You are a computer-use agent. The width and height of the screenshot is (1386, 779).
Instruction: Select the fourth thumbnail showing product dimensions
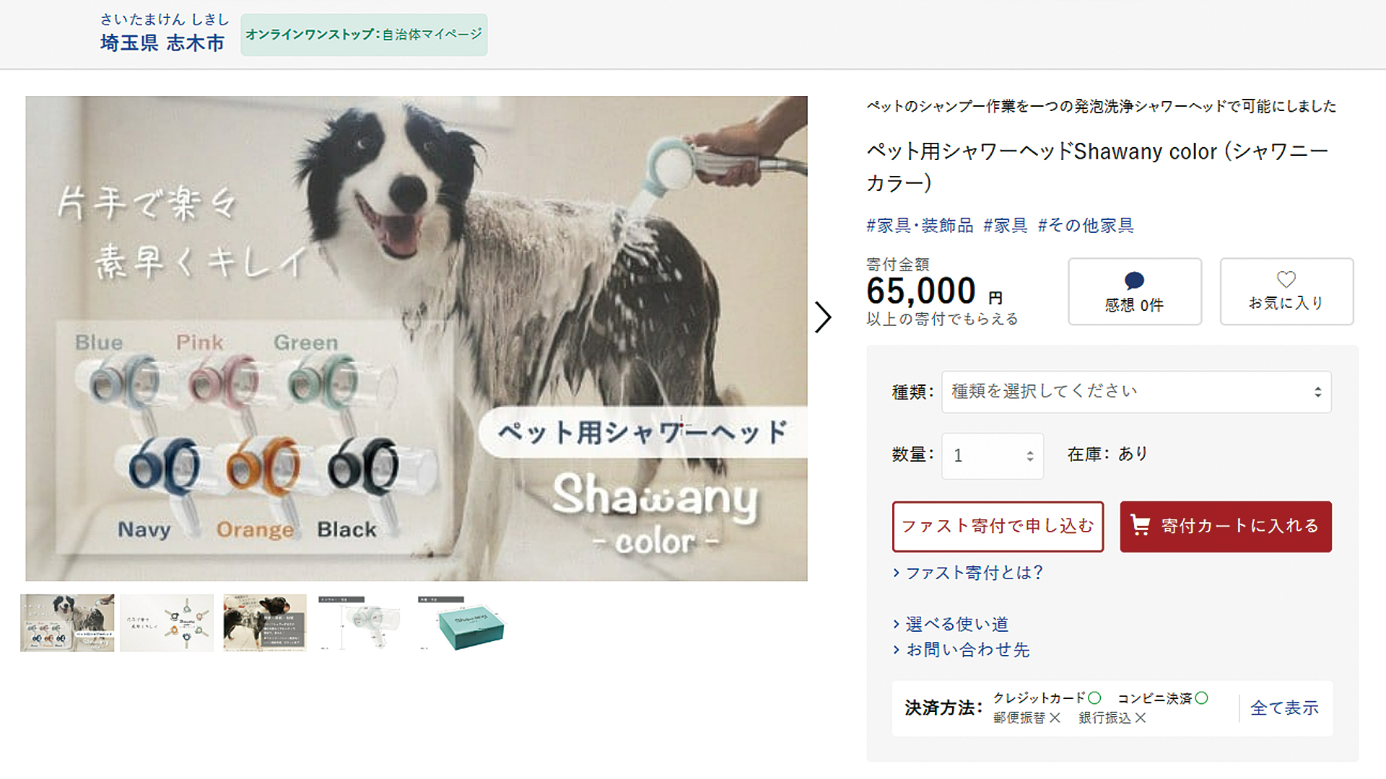point(360,623)
